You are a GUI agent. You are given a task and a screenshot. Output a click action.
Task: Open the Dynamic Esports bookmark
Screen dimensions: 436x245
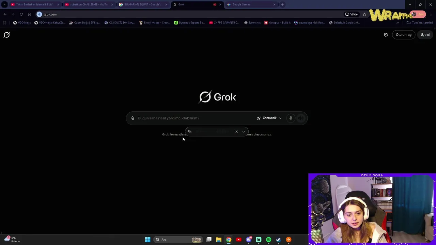(x=189, y=22)
